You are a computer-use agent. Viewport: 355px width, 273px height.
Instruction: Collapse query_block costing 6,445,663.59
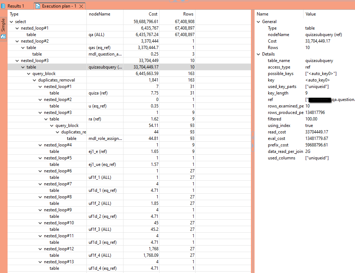pyautogui.click(x=29, y=74)
